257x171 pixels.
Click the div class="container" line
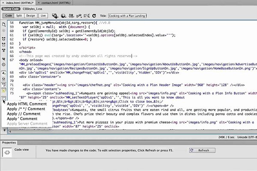point(40,77)
